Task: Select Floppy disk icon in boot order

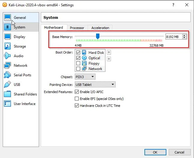Action: (84, 63)
